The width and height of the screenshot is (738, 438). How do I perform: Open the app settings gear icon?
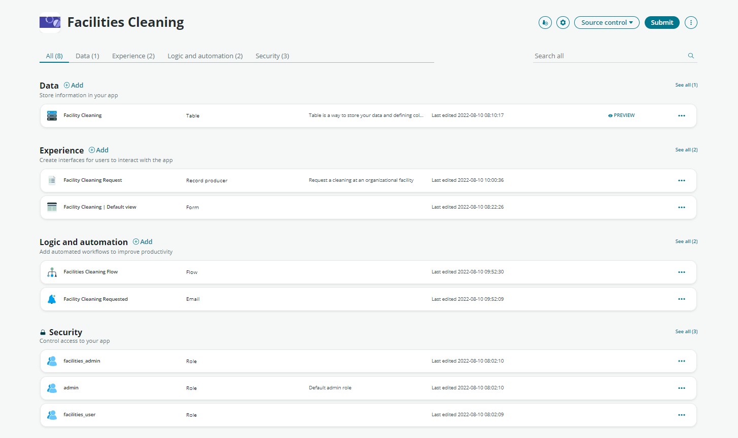(x=563, y=22)
